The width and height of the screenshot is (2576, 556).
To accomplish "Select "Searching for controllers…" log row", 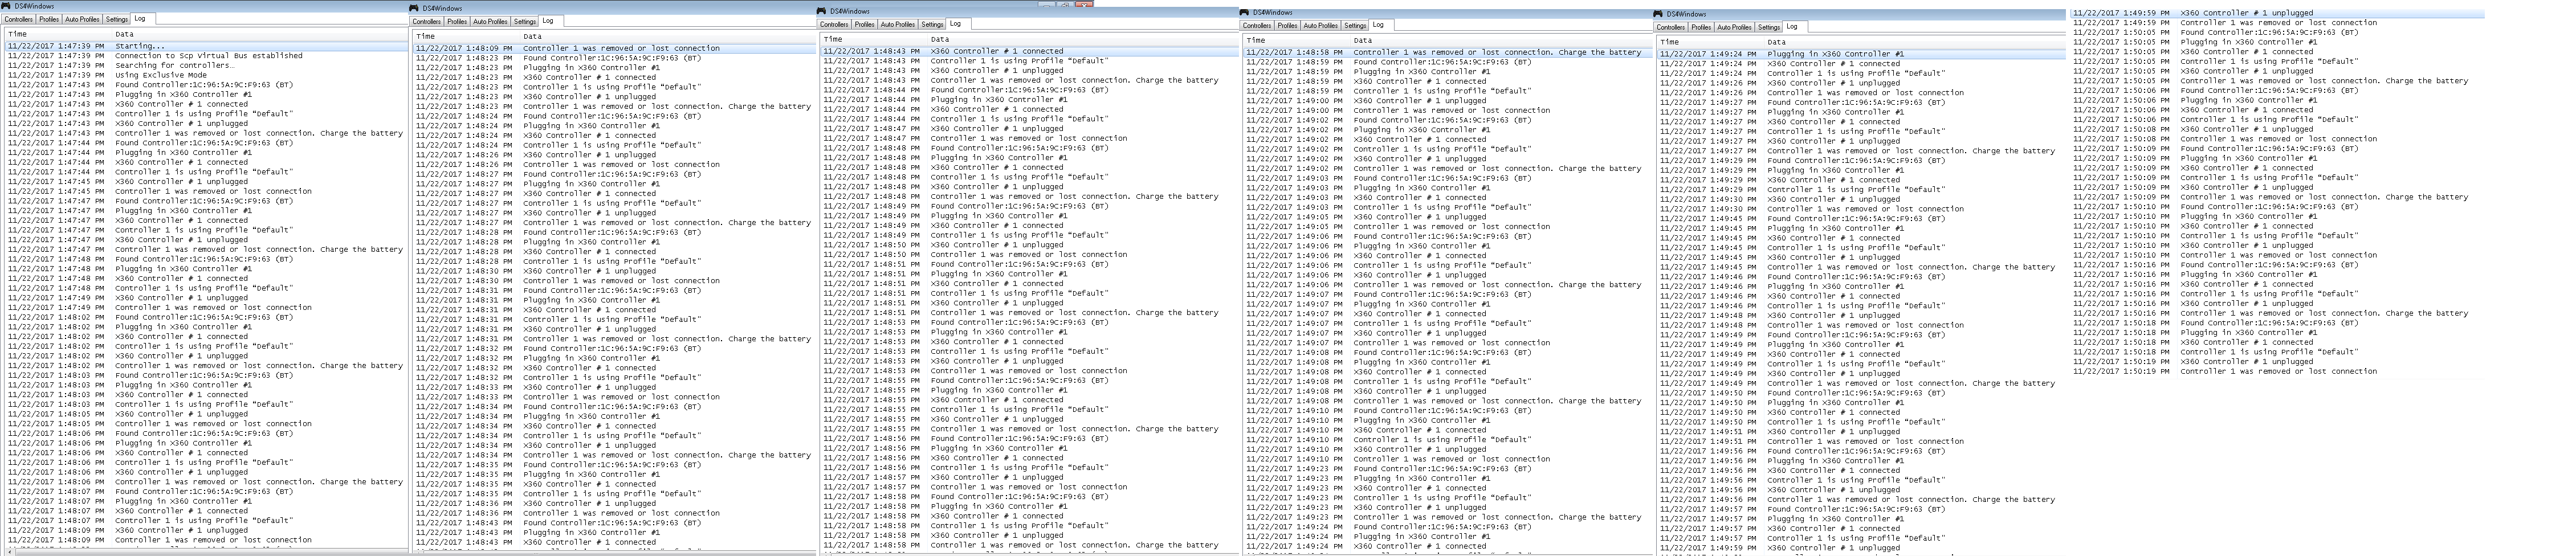I will (x=206, y=65).
